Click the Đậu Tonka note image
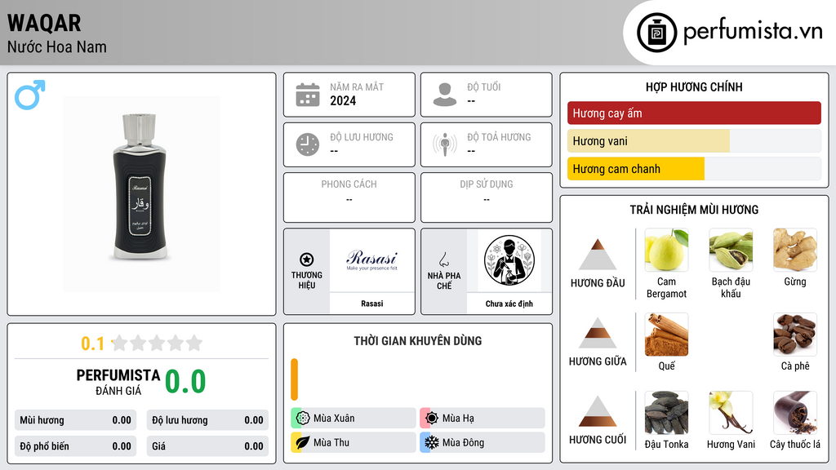The image size is (836, 470). 666,412
